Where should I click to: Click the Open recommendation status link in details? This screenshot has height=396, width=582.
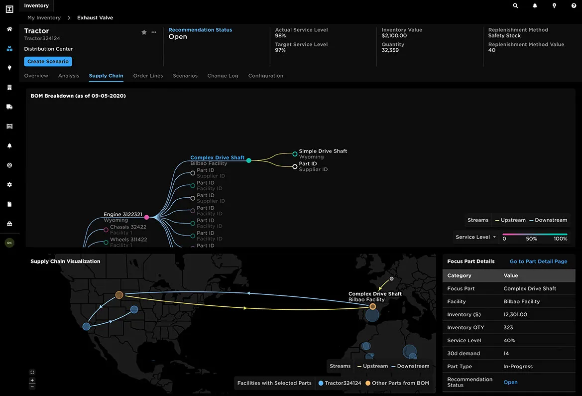510,383
